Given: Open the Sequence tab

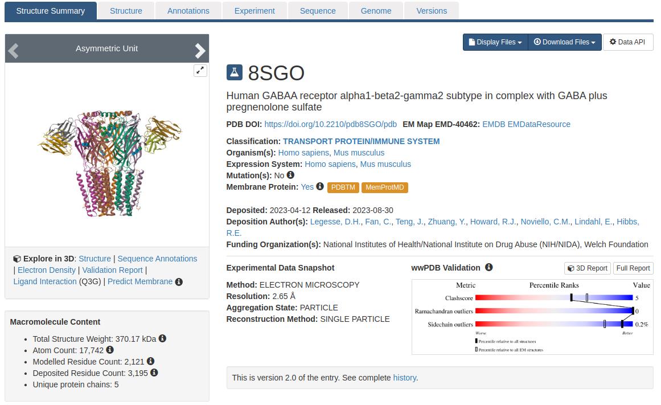Looking at the screenshot, I should [318, 11].
